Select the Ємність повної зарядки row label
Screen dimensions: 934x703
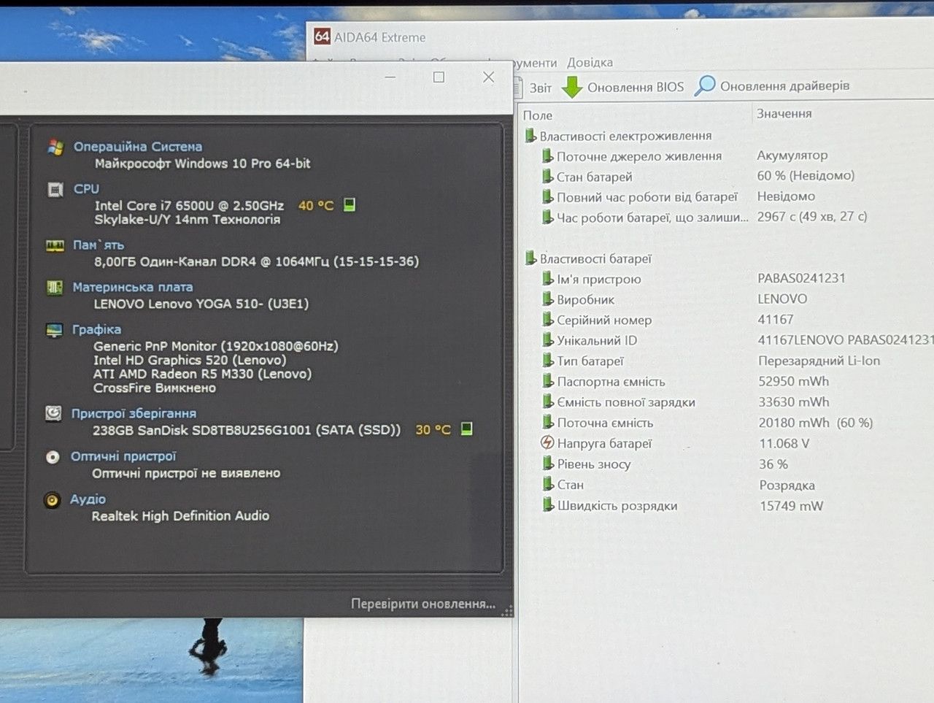tap(626, 402)
